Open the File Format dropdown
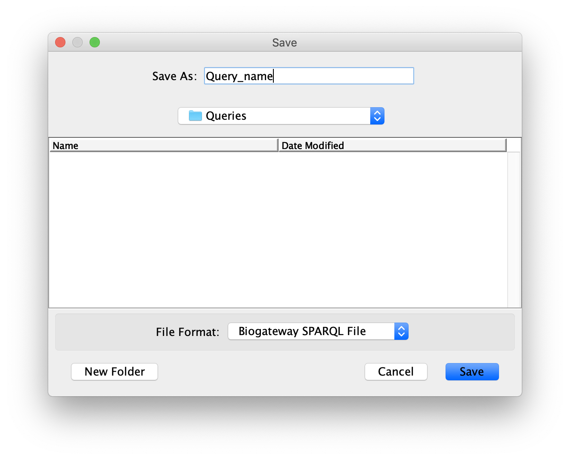This screenshot has width=570, height=460. pos(318,331)
